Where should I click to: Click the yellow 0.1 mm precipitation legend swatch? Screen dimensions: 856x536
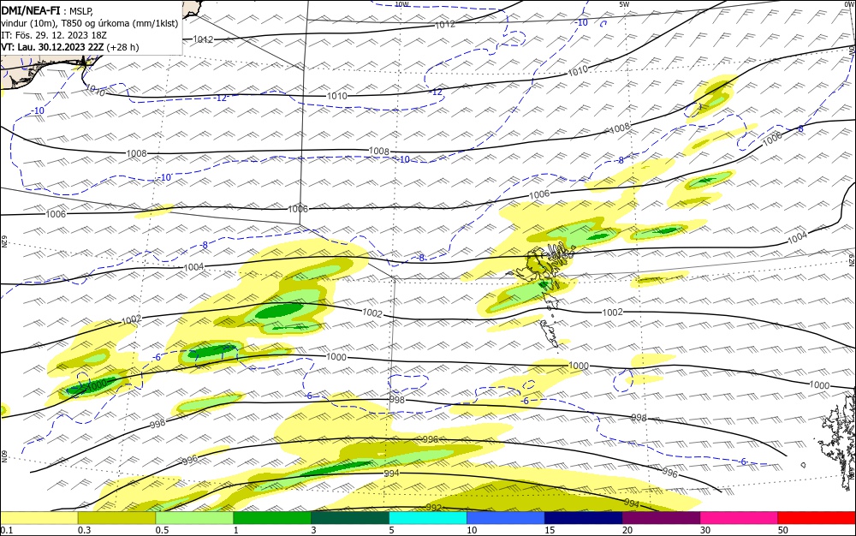pos(39,518)
